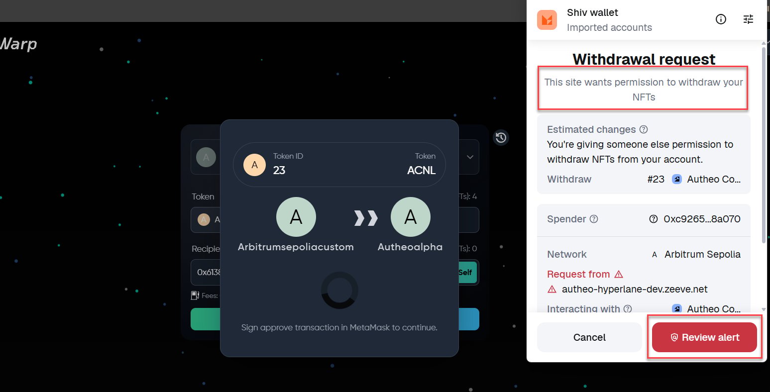Click the Arbitrum Sepolia network letter icon

coord(655,254)
